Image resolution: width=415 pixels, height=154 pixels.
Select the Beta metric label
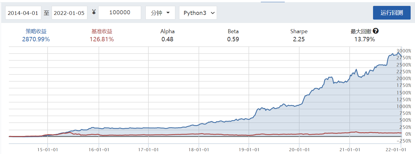pos(233,31)
